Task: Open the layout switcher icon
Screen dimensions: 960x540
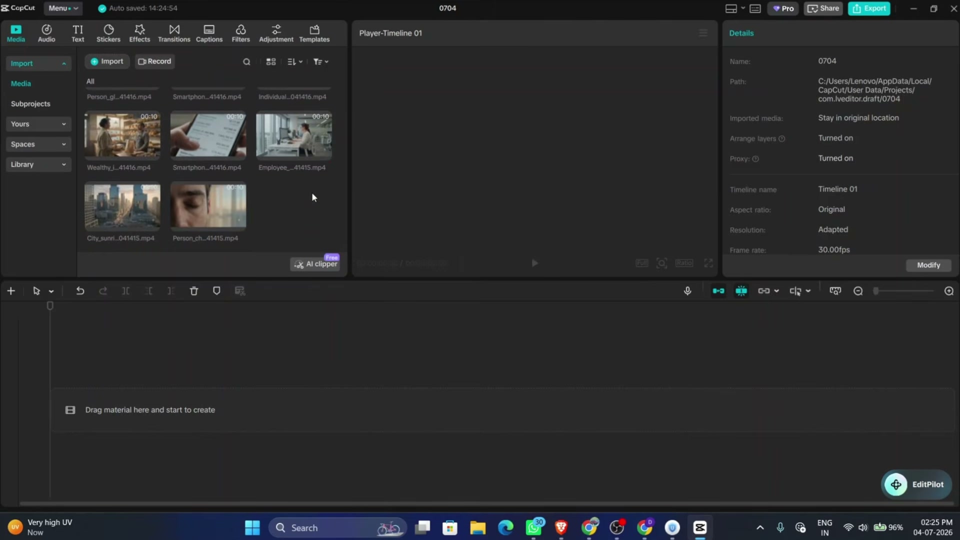Action: [x=731, y=8]
